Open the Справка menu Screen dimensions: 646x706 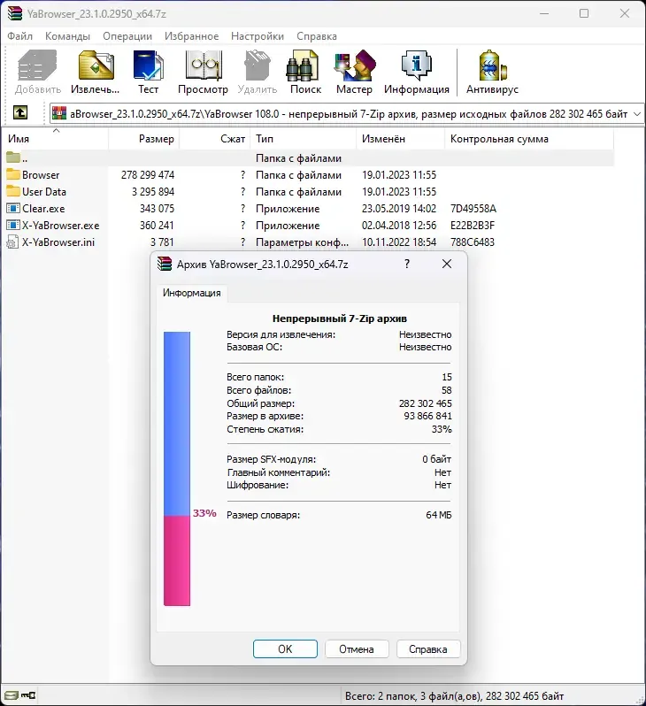317,36
